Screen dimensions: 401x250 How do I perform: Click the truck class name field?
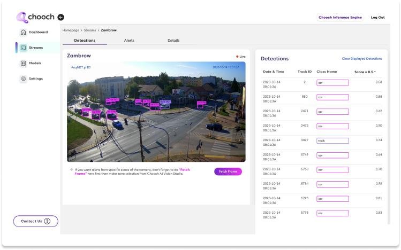coord(332,140)
